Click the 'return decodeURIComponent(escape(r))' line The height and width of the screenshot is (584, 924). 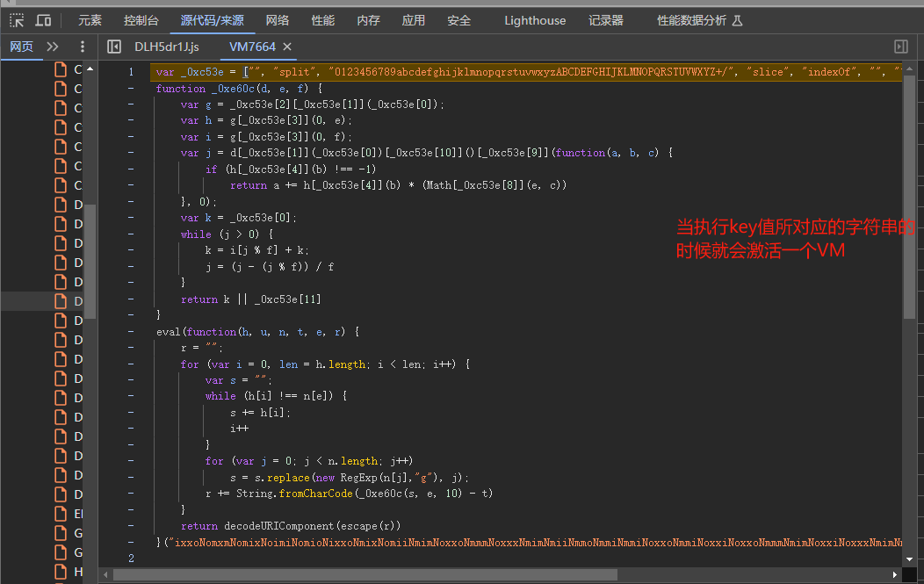tap(291, 526)
